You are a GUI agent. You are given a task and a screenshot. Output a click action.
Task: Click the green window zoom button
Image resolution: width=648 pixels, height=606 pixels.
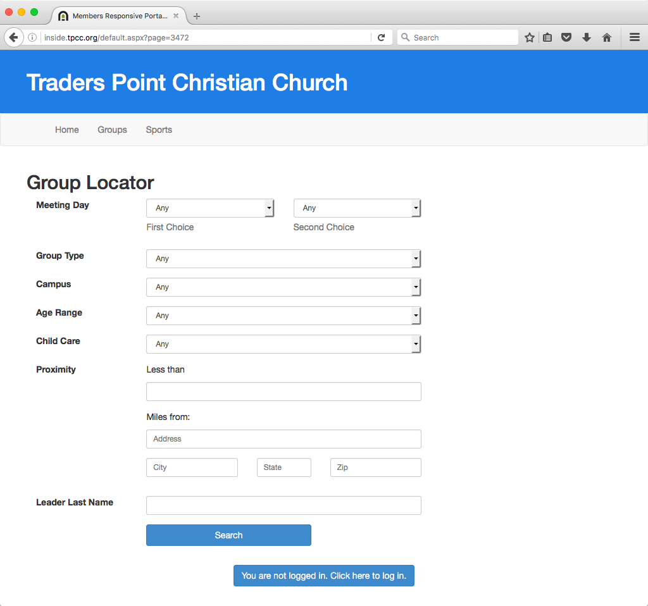[34, 12]
